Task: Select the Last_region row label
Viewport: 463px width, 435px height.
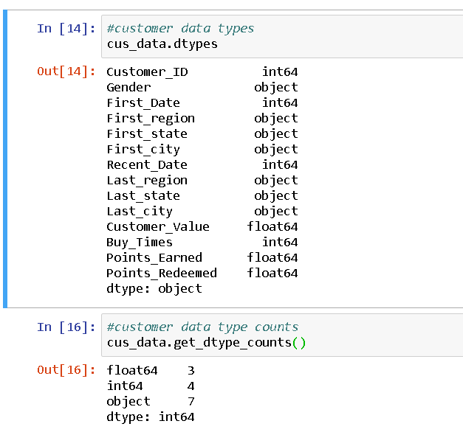Action: coord(147,181)
